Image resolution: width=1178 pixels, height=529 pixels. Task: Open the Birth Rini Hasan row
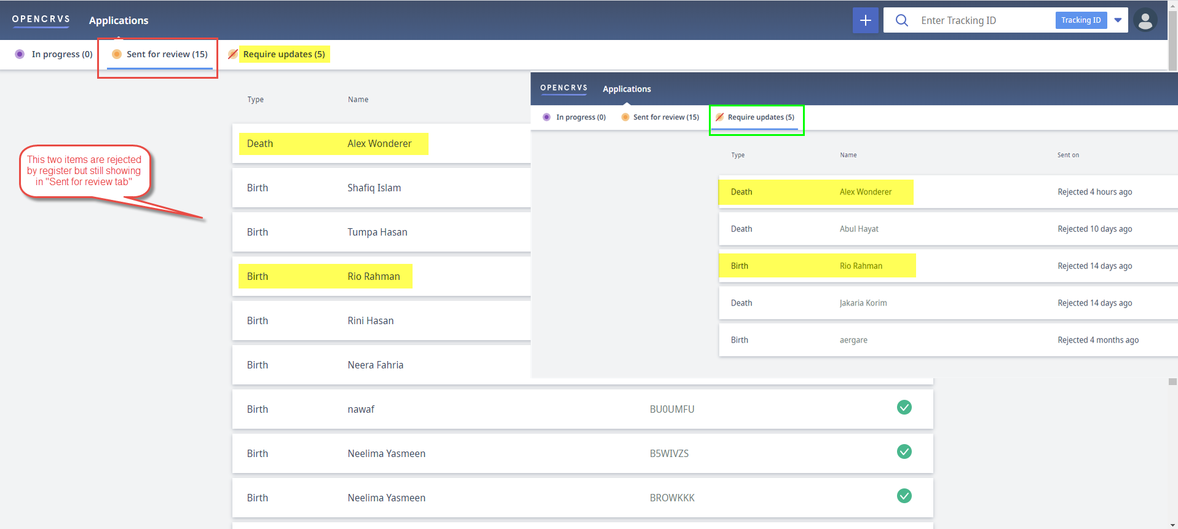(x=381, y=320)
